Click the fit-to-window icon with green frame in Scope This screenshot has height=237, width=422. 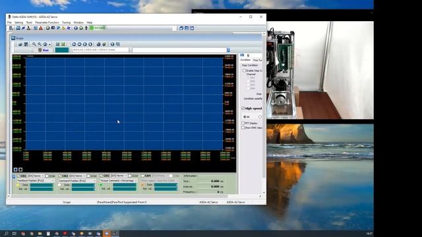pyautogui.click(x=63, y=44)
